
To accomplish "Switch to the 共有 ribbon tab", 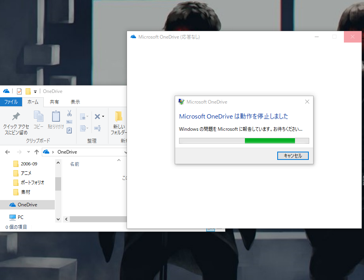I will click(x=54, y=102).
